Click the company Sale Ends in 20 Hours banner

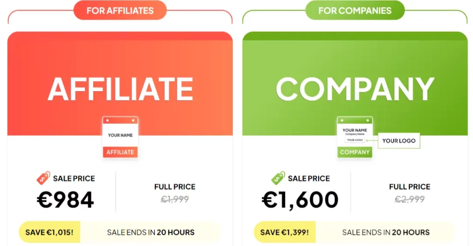point(386,232)
